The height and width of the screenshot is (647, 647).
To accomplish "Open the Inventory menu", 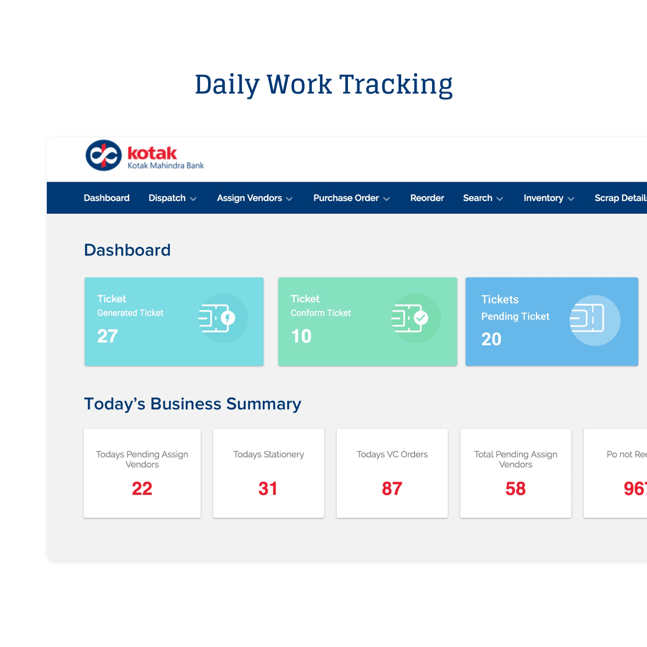I will pos(549,198).
